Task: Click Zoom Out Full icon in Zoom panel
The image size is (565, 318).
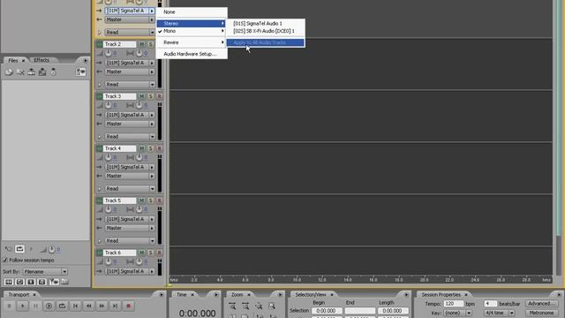Action: coord(259,307)
